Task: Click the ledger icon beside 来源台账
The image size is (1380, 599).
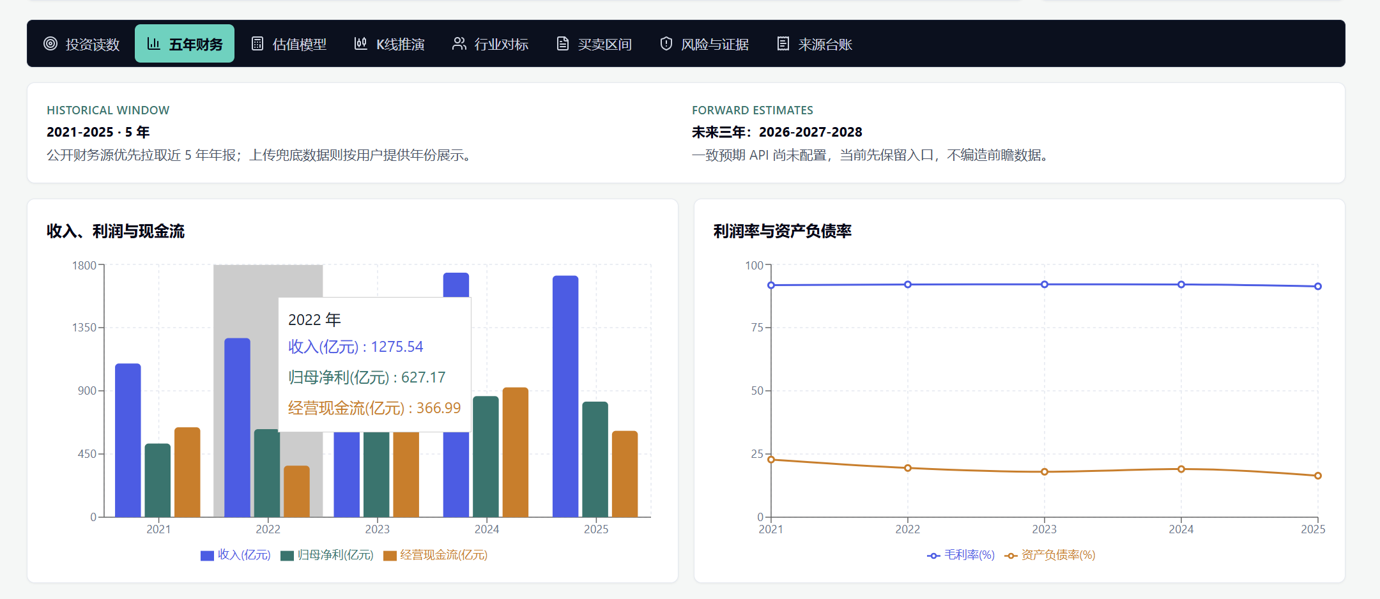Action: pyautogui.click(x=783, y=43)
